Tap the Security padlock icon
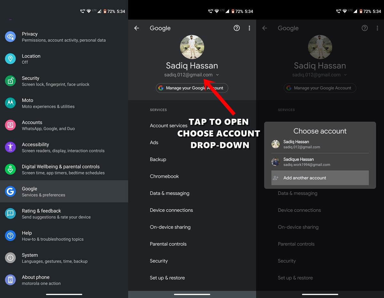The width and height of the screenshot is (384, 298). 10,81
